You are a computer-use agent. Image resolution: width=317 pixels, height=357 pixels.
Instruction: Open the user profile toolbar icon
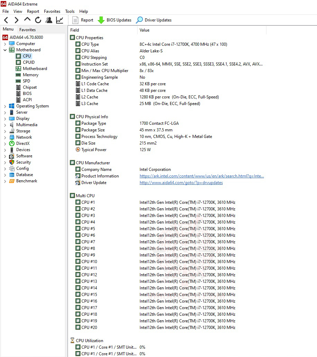coord(49,20)
